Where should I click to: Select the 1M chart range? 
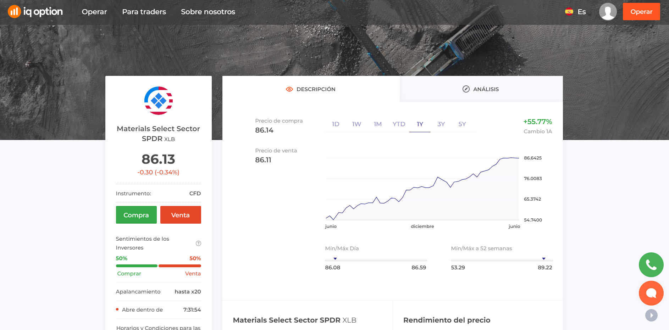pyautogui.click(x=377, y=124)
